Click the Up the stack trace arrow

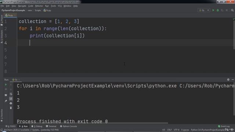(x=11, y=85)
